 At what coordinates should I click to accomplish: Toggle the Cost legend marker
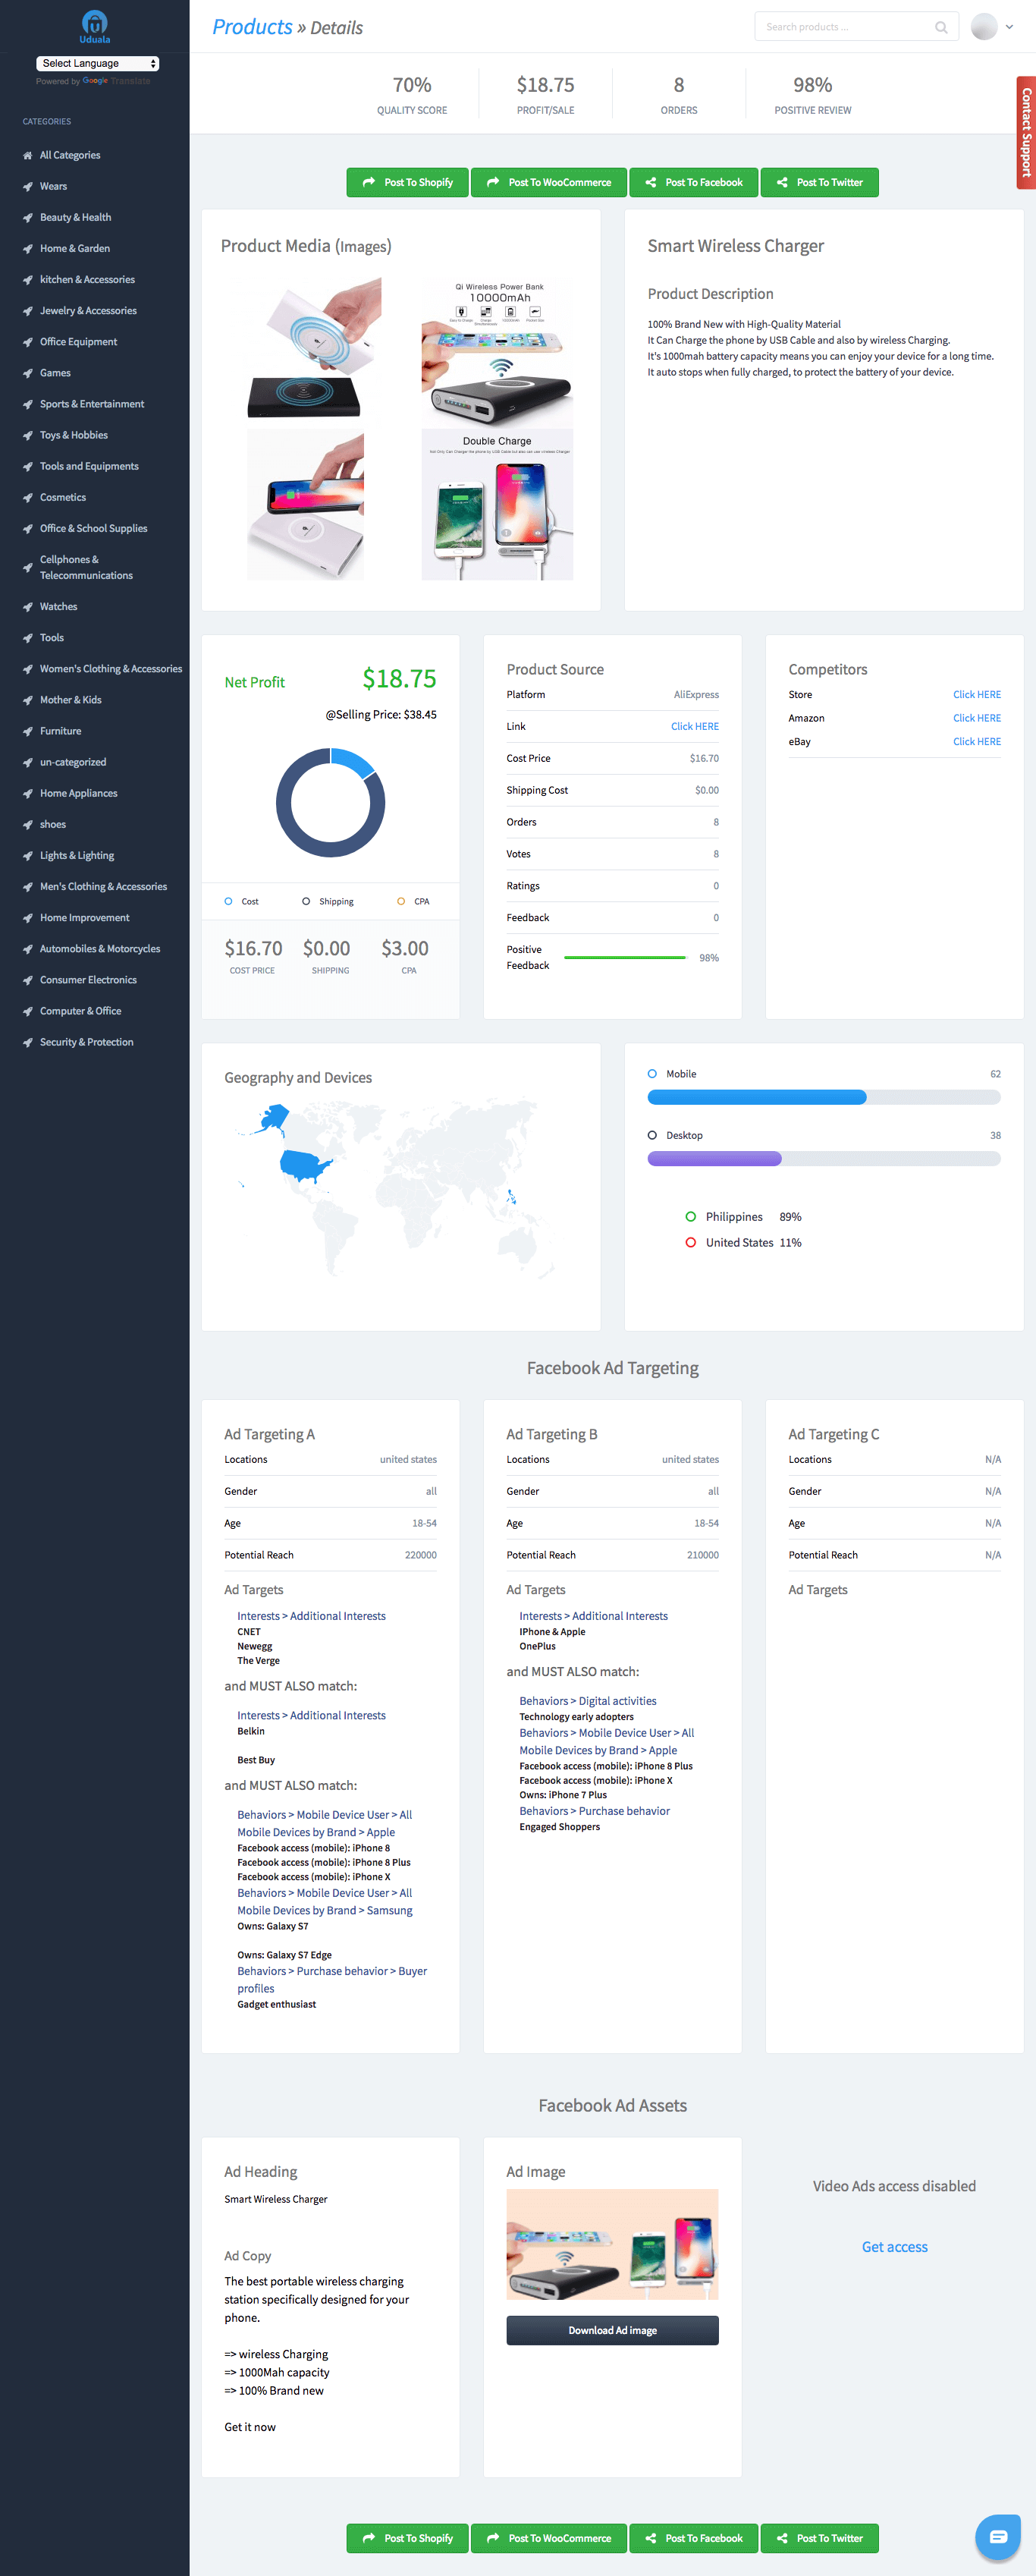tap(229, 901)
